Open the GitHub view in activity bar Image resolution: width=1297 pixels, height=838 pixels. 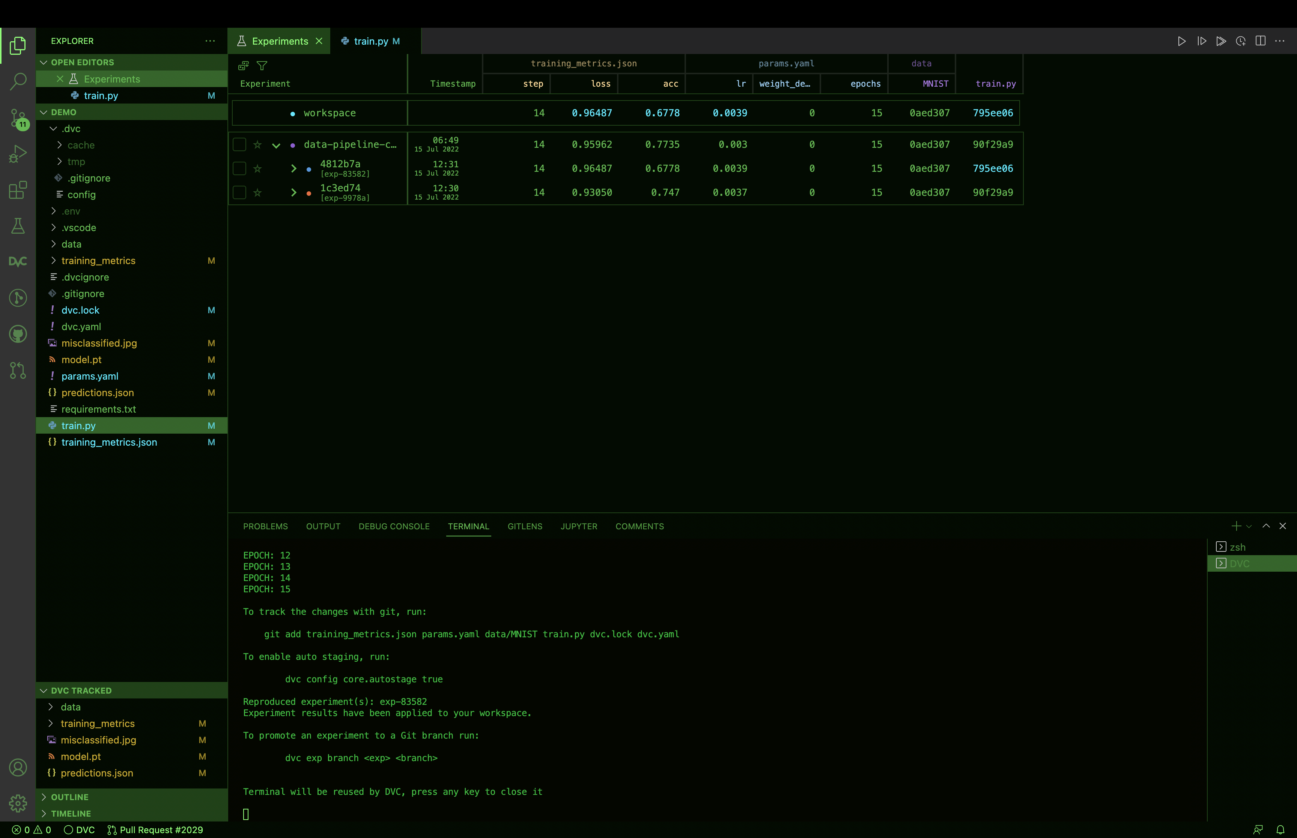click(18, 333)
